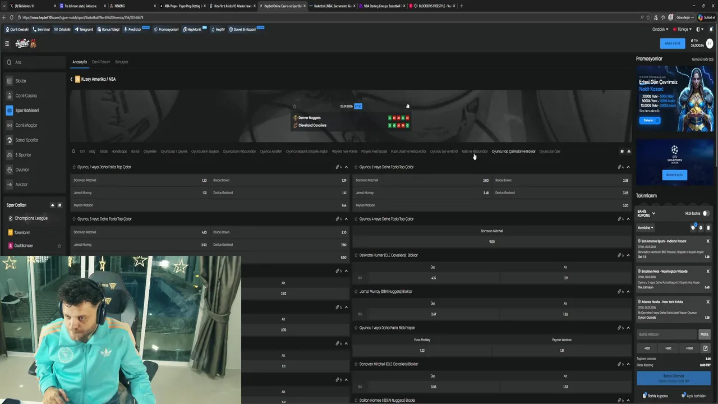Viewport: 718px width, 404px height.
Task: Click Bahis Miktarı stake input
Action: click(x=667, y=334)
